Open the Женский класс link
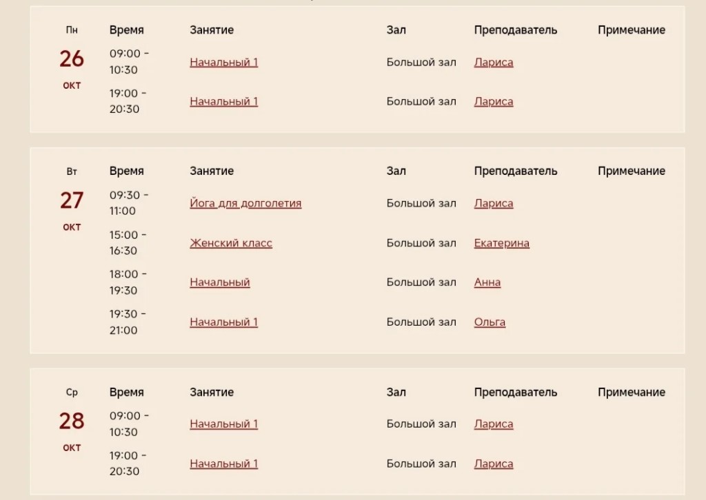This screenshot has height=500, width=706. [x=231, y=243]
